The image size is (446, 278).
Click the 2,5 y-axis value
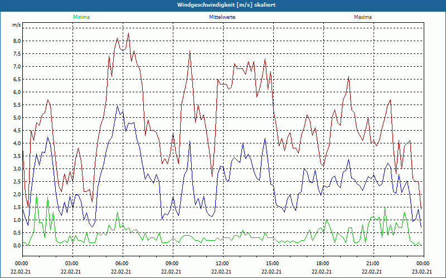17,182
